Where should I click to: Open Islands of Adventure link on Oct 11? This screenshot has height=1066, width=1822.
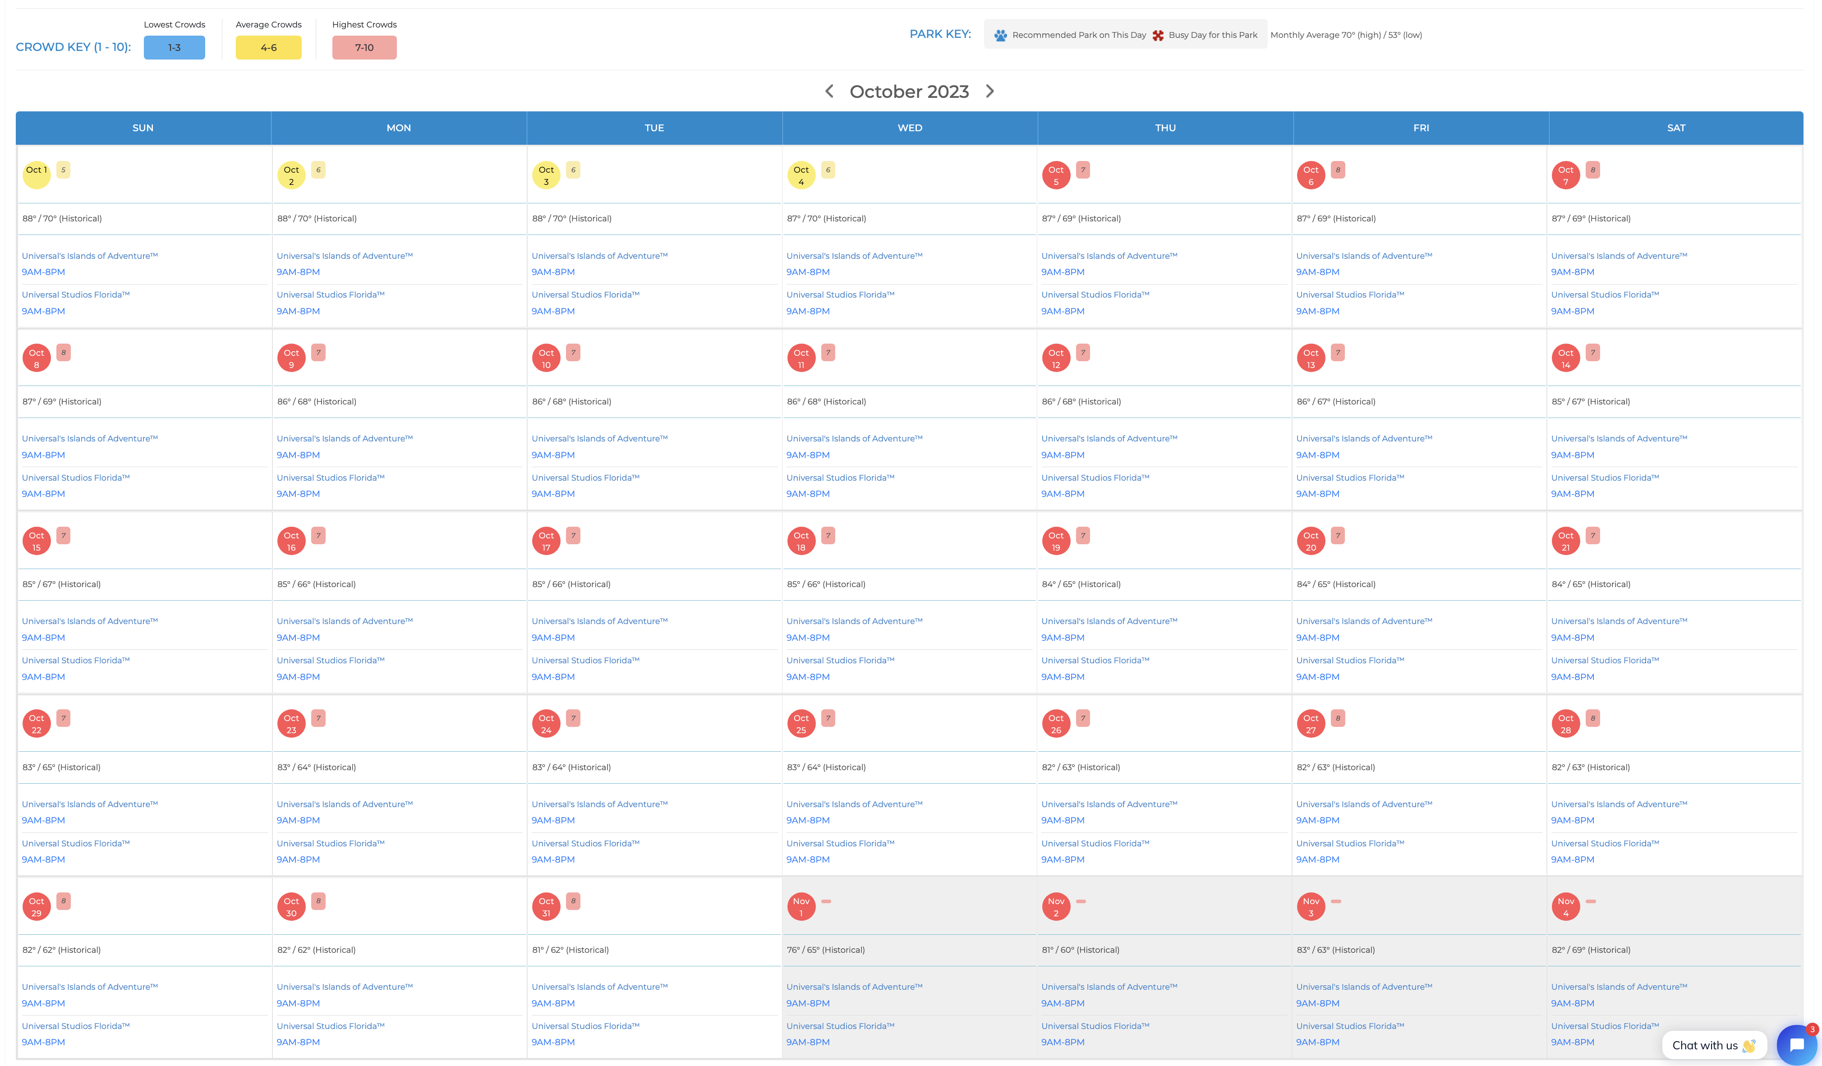tap(855, 439)
